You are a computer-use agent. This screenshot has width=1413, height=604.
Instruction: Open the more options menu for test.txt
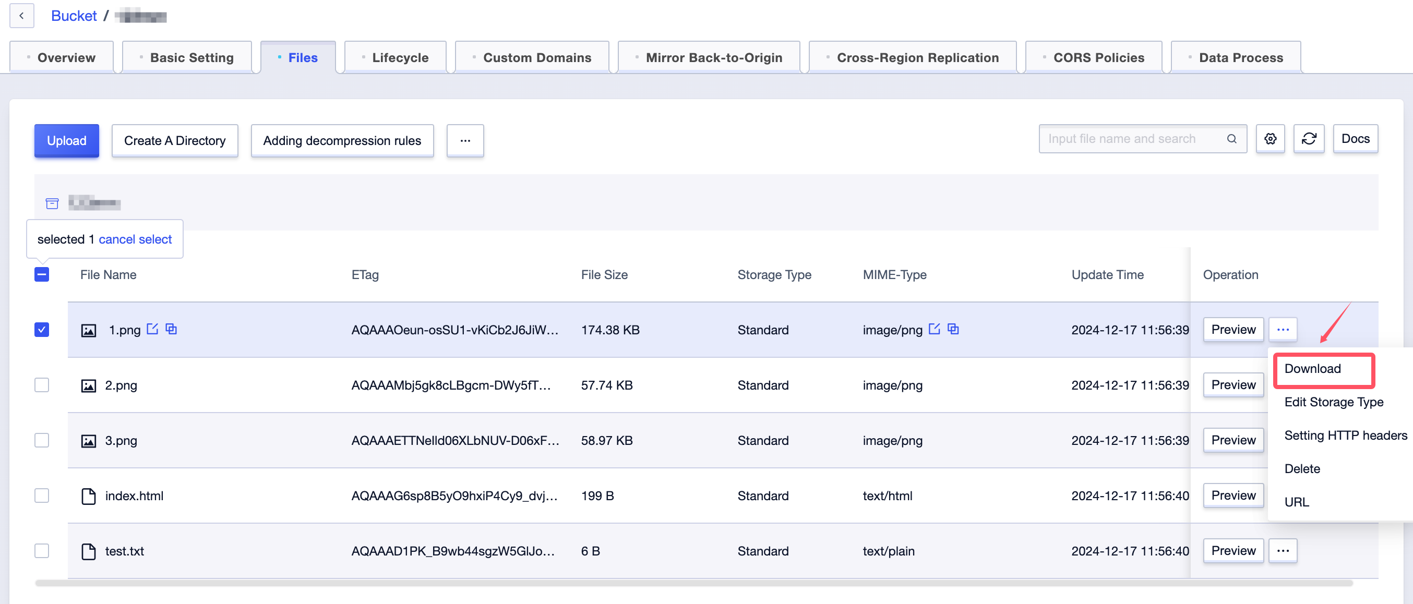pyautogui.click(x=1283, y=550)
